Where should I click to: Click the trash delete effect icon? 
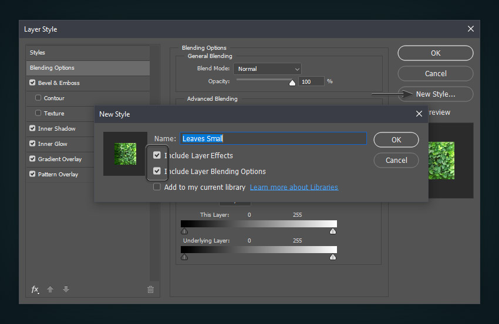pyautogui.click(x=150, y=289)
